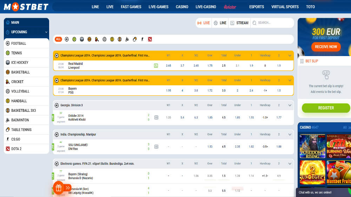
Task: Open Ice Hockey in the sidebar
Action: coord(26,63)
